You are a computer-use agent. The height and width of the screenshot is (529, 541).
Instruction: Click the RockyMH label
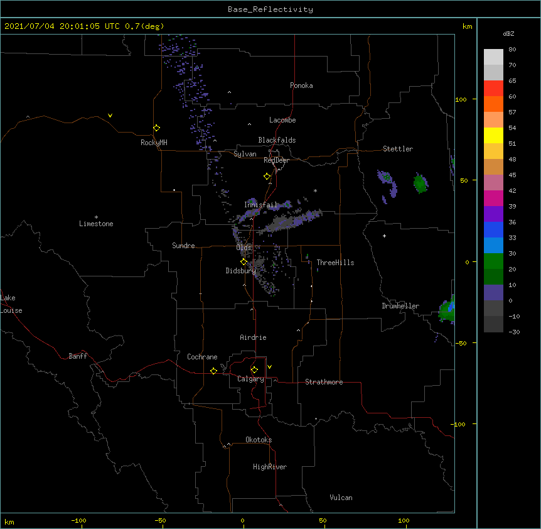154,143
